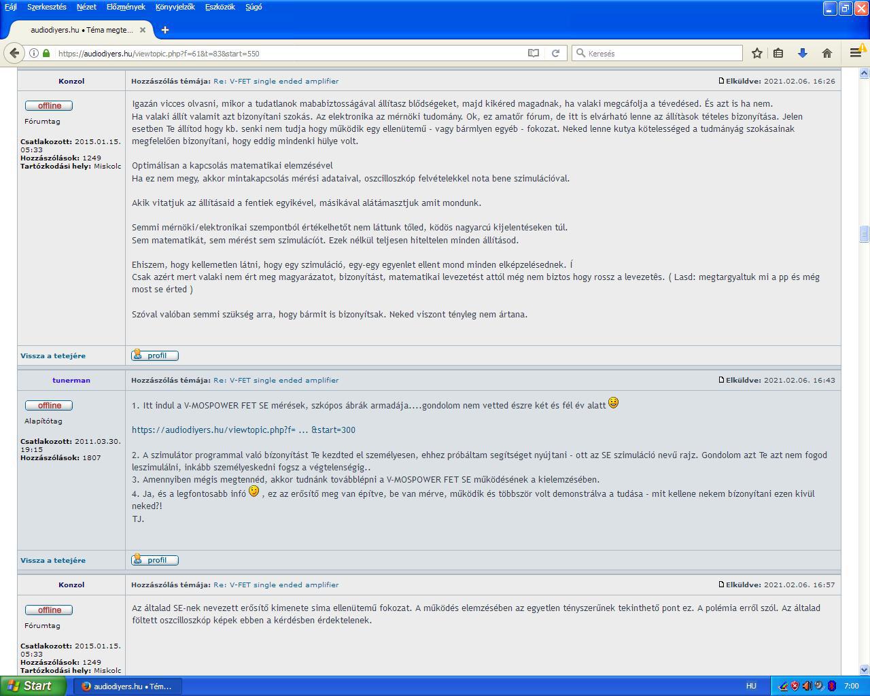Viewport: 870px width, 696px height.
Task: Go to the home page icon
Action: click(827, 53)
